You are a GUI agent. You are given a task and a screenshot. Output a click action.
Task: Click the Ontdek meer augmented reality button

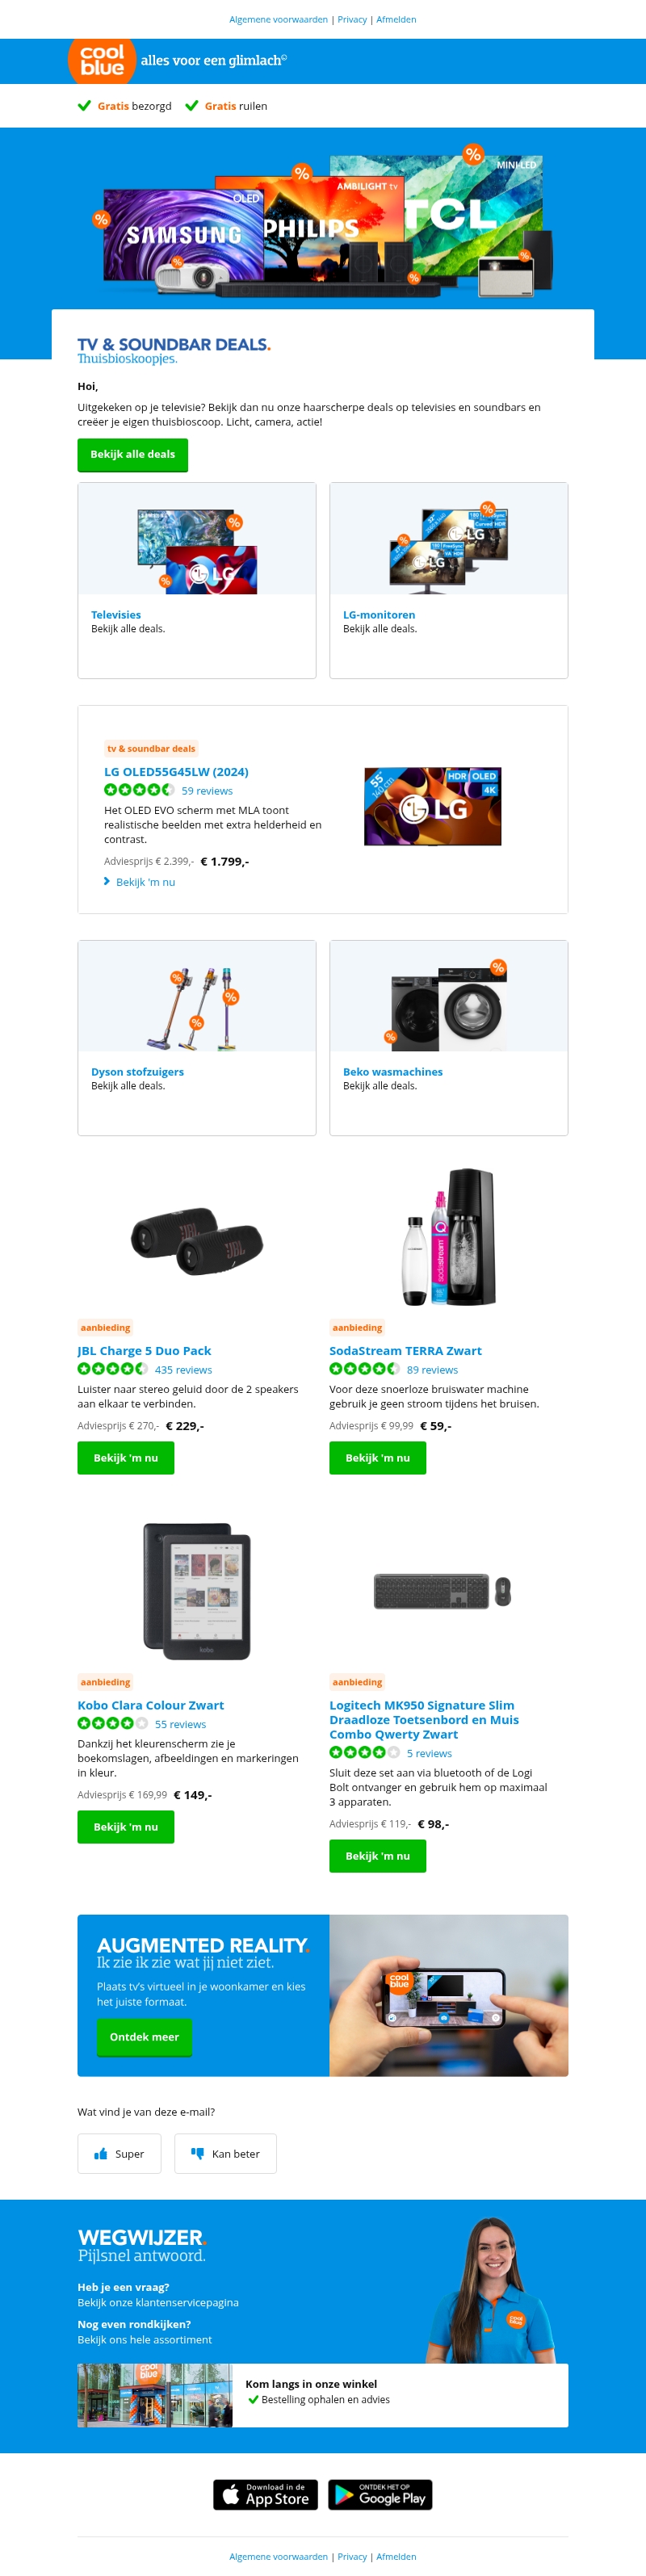click(144, 2036)
